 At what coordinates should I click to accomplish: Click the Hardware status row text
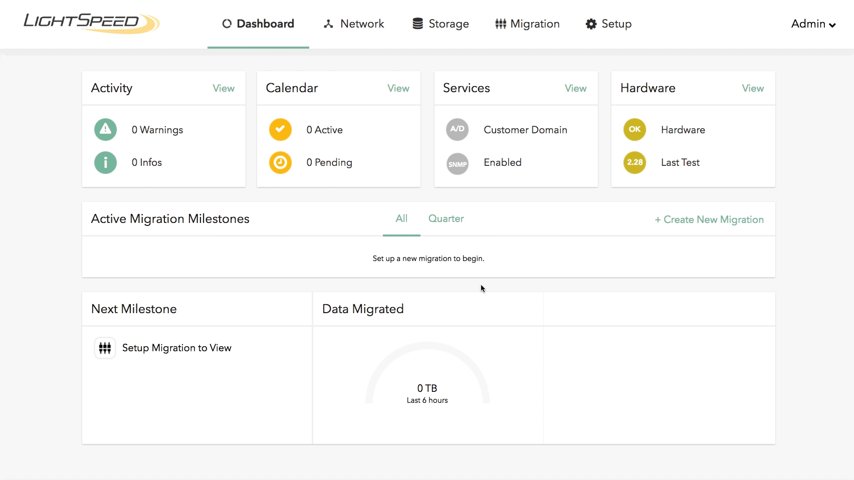coord(683,130)
